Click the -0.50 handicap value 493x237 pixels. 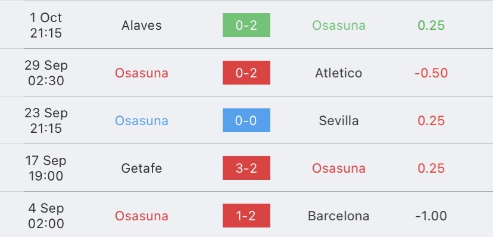(x=431, y=73)
